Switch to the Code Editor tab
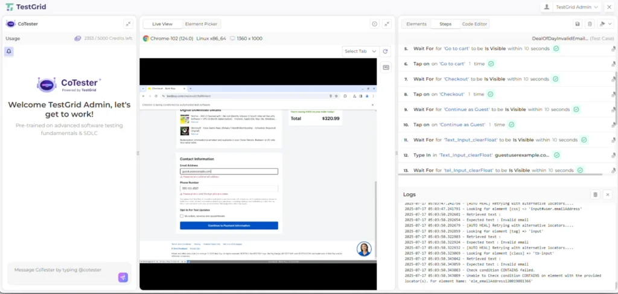Image resolution: width=618 pixels, height=294 pixels. pyautogui.click(x=474, y=24)
